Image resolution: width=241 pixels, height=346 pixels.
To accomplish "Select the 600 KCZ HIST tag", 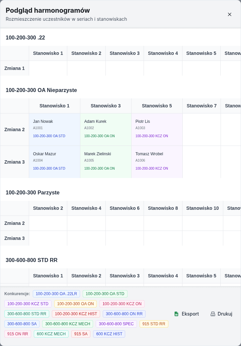I will [x=109, y=334].
